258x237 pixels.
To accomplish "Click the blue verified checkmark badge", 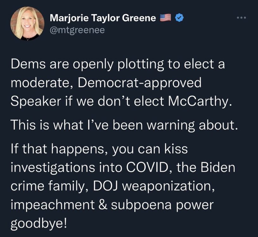I will point(178,18).
